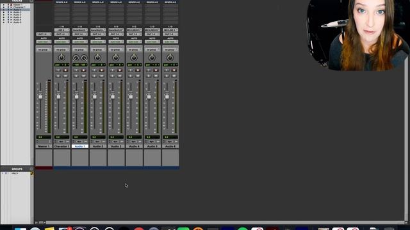Open Audio 3 automation mode selector

pyautogui.click(x=116, y=42)
